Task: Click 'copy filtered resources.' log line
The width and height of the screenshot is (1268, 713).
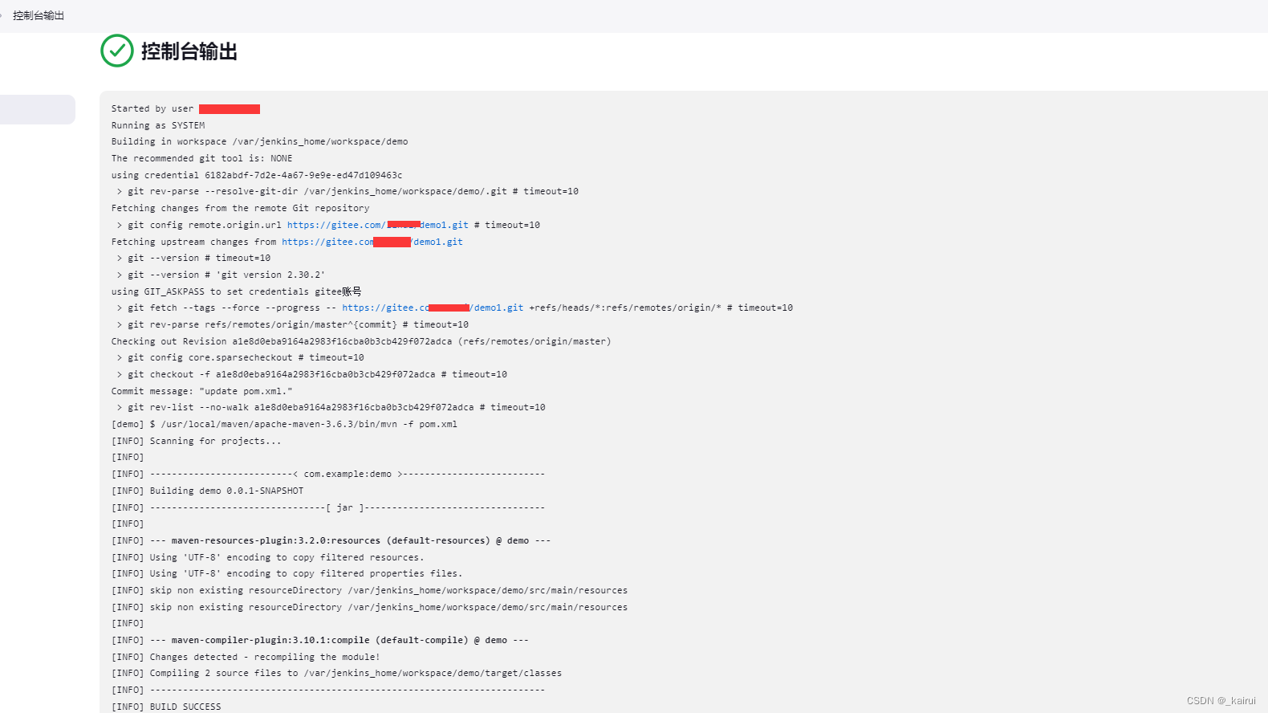Action: tap(268, 557)
